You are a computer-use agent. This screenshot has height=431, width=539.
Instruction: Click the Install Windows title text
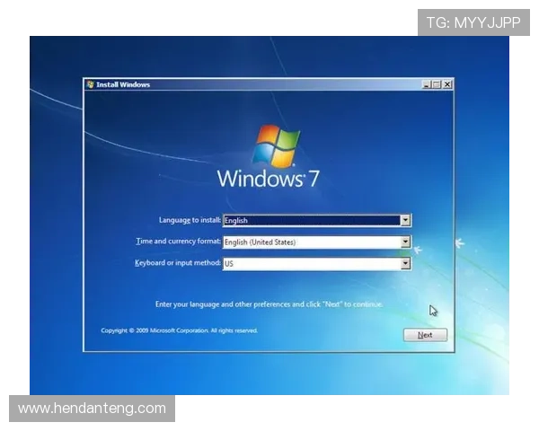[x=123, y=84]
